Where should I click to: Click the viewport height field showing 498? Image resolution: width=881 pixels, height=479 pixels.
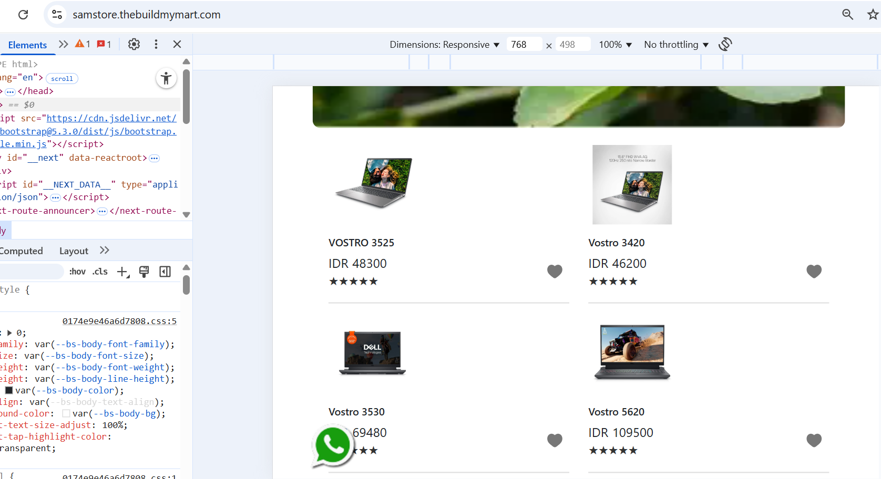click(x=573, y=45)
